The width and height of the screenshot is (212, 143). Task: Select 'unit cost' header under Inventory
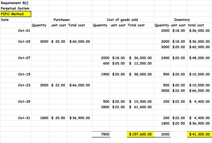point(179,25)
